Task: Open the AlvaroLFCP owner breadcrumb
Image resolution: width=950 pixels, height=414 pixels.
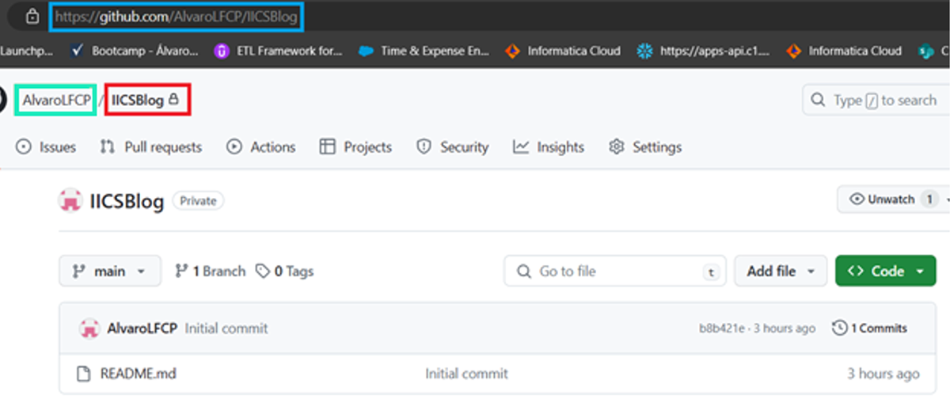Action: [x=56, y=101]
